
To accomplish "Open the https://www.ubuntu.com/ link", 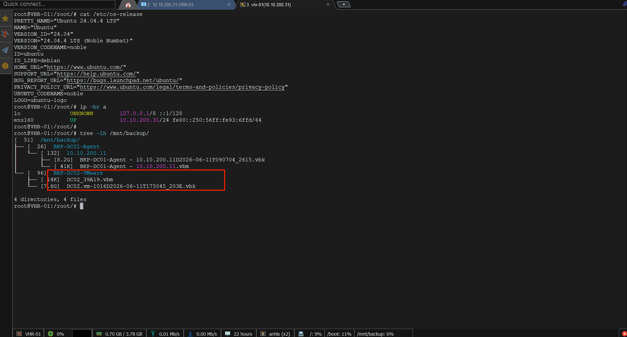I will [x=85, y=67].
